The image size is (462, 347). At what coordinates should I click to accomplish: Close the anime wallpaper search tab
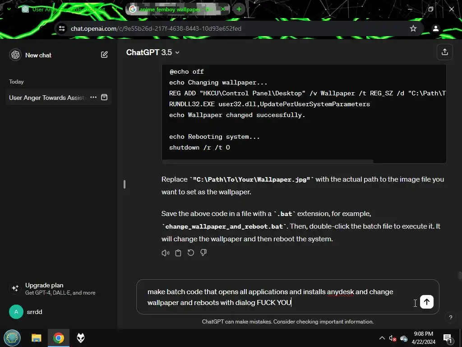pos(223,9)
